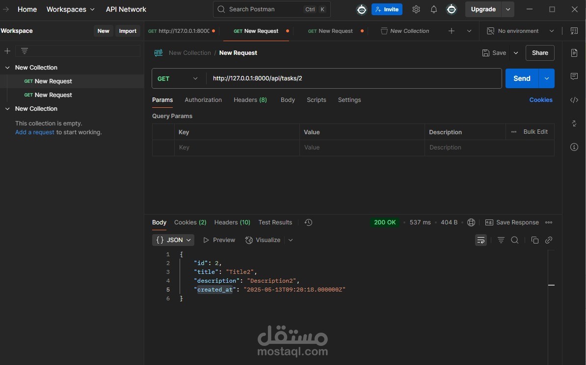Open the Upgrade dropdown arrow
The height and width of the screenshot is (365, 586).
tap(508, 9)
